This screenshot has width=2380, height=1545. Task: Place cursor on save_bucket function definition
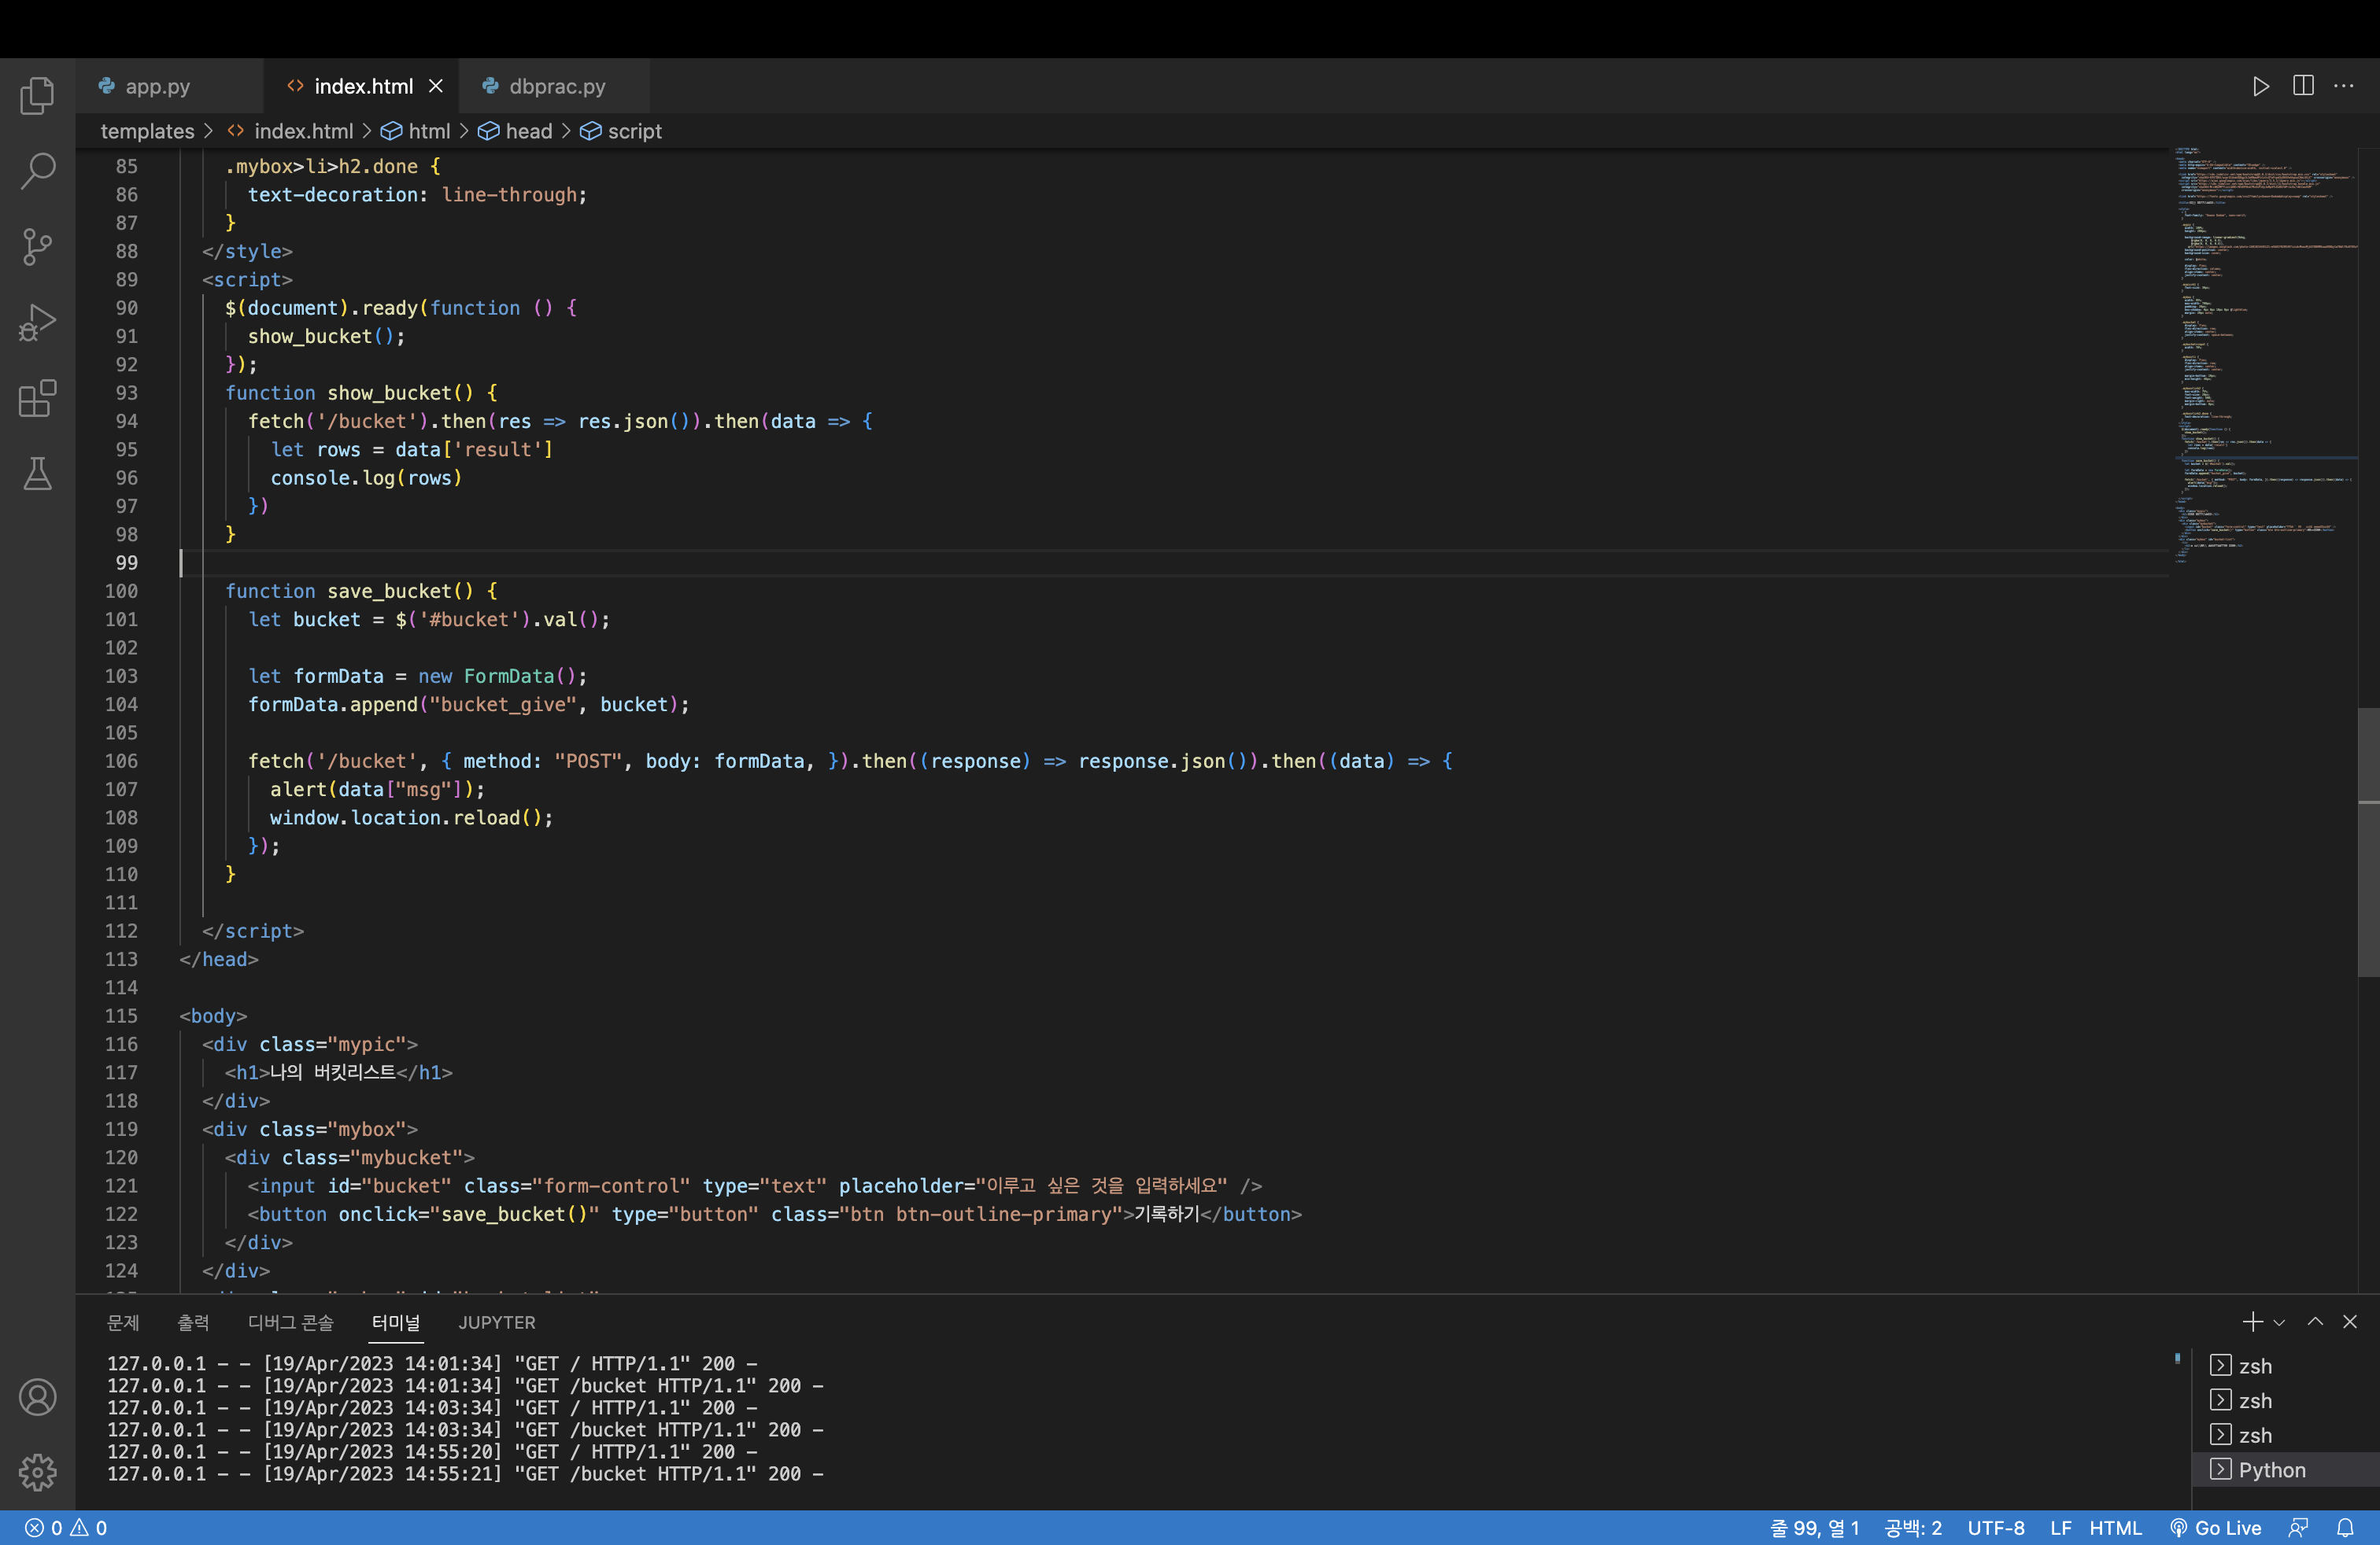(x=361, y=592)
